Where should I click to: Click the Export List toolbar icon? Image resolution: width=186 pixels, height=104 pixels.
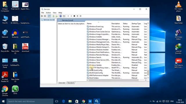[x=56, y=16]
